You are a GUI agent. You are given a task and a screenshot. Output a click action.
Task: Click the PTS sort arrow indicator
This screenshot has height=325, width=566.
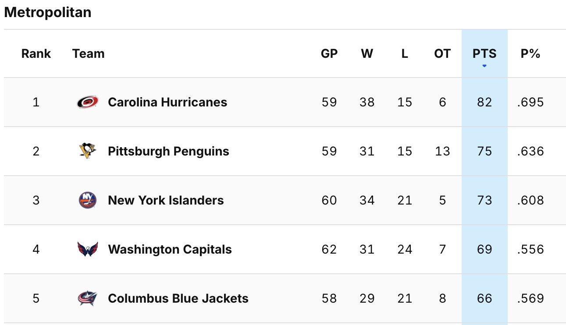[484, 66]
